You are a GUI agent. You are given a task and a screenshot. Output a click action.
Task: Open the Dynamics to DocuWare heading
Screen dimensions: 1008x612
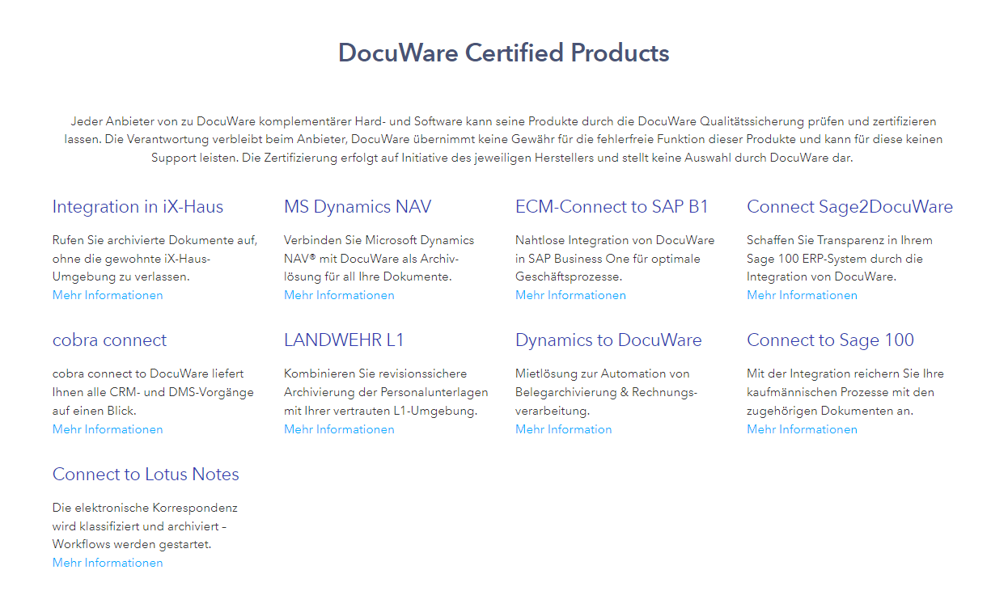pyautogui.click(x=608, y=340)
